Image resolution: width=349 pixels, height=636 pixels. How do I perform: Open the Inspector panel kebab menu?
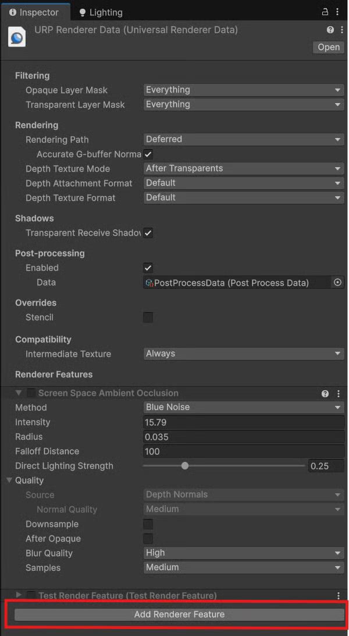point(337,12)
